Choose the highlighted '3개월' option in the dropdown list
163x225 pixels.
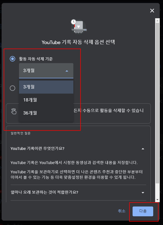46,87
